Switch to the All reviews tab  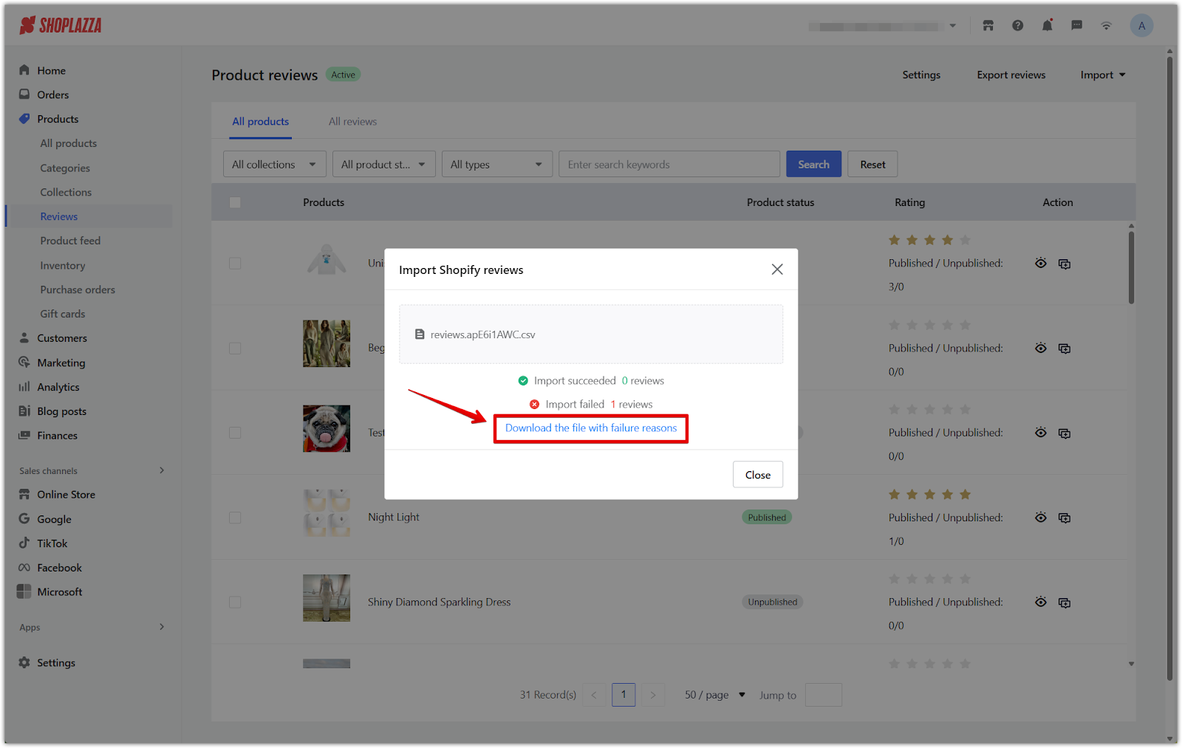pos(352,122)
